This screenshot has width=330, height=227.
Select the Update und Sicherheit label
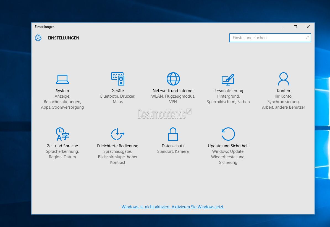[x=228, y=146]
